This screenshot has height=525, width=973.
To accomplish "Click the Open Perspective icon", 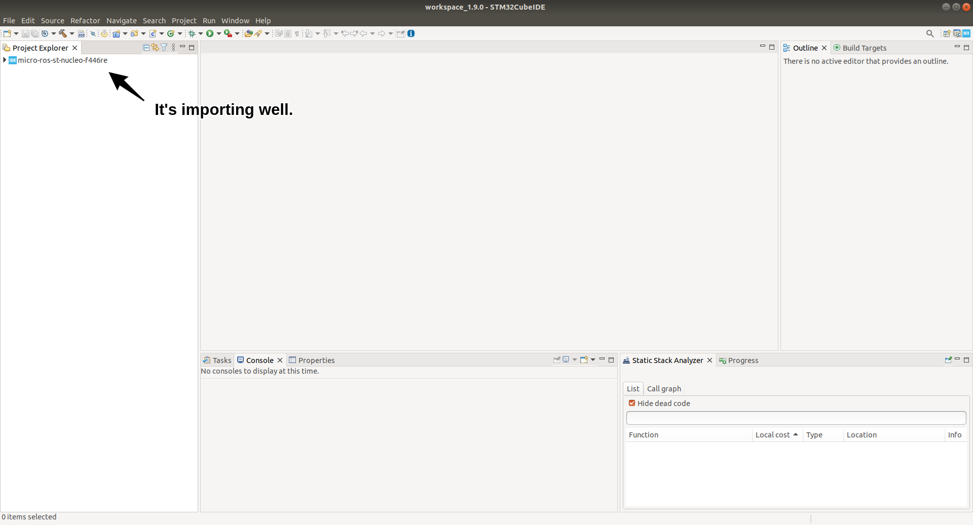I will (947, 33).
